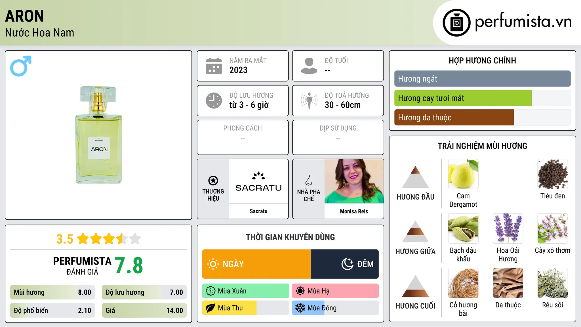This screenshot has width=581, height=327.
Task: Click the Độ lưu hương 7.00 score row
Action: (x=144, y=292)
